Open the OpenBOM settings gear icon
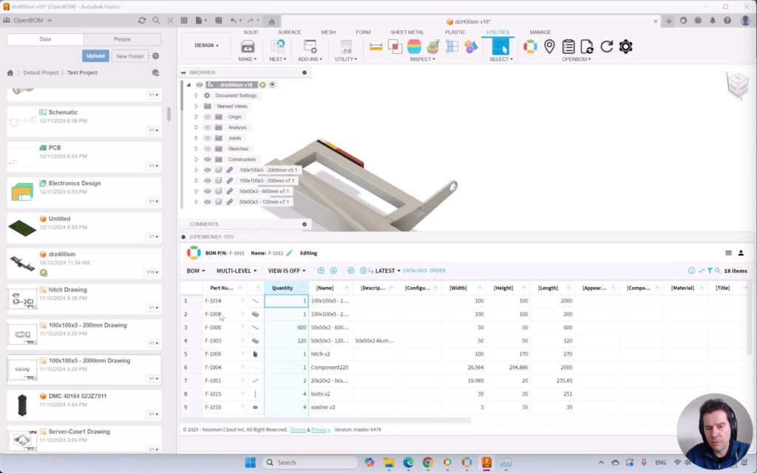The width and height of the screenshot is (757, 473). click(625, 46)
